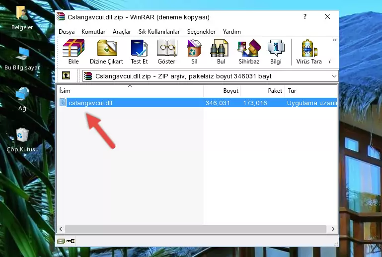This screenshot has height=257, width=382.
Task: Expand hidden toolbar items chevron
Action: click(334, 40)
